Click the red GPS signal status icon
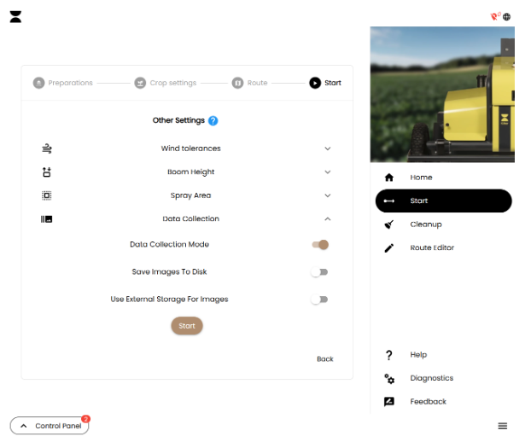Image resolution: width=525 pixels, height=448 pixels. pyautogui.click(x=495, y=16)
